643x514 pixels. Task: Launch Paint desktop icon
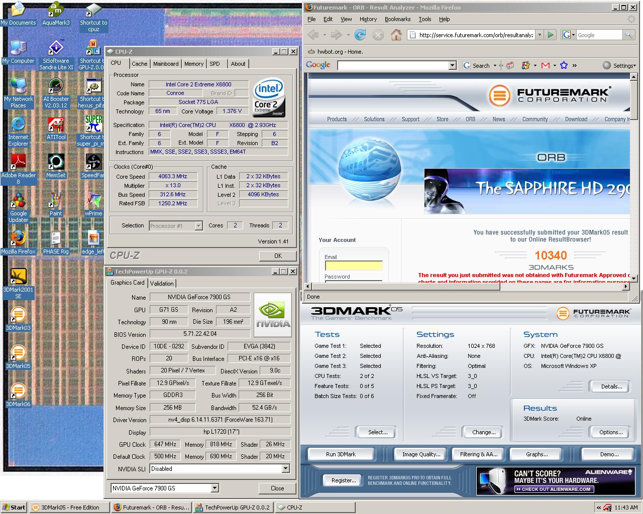click(56, 204)
